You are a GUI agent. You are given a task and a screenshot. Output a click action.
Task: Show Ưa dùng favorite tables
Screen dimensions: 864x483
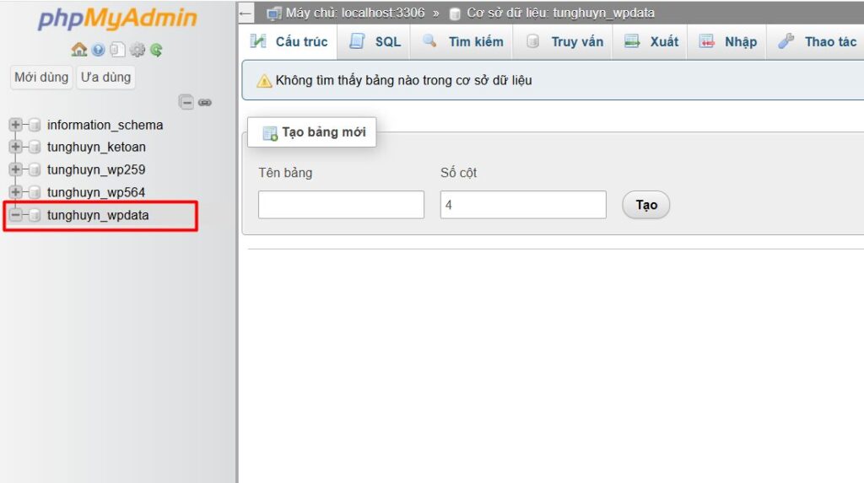tap(105, 77)
